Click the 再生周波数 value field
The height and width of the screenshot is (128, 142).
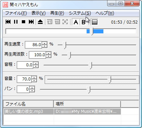coord(37,55)
